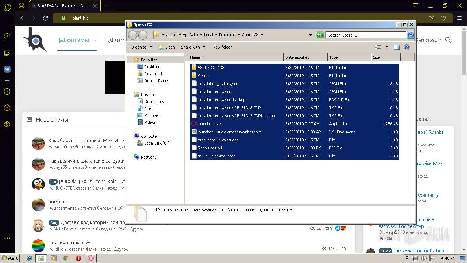Go back in Opera browser

point(22,18)
